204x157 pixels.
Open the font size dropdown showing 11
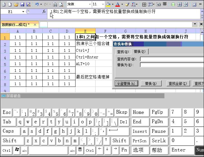click(103, 4)
